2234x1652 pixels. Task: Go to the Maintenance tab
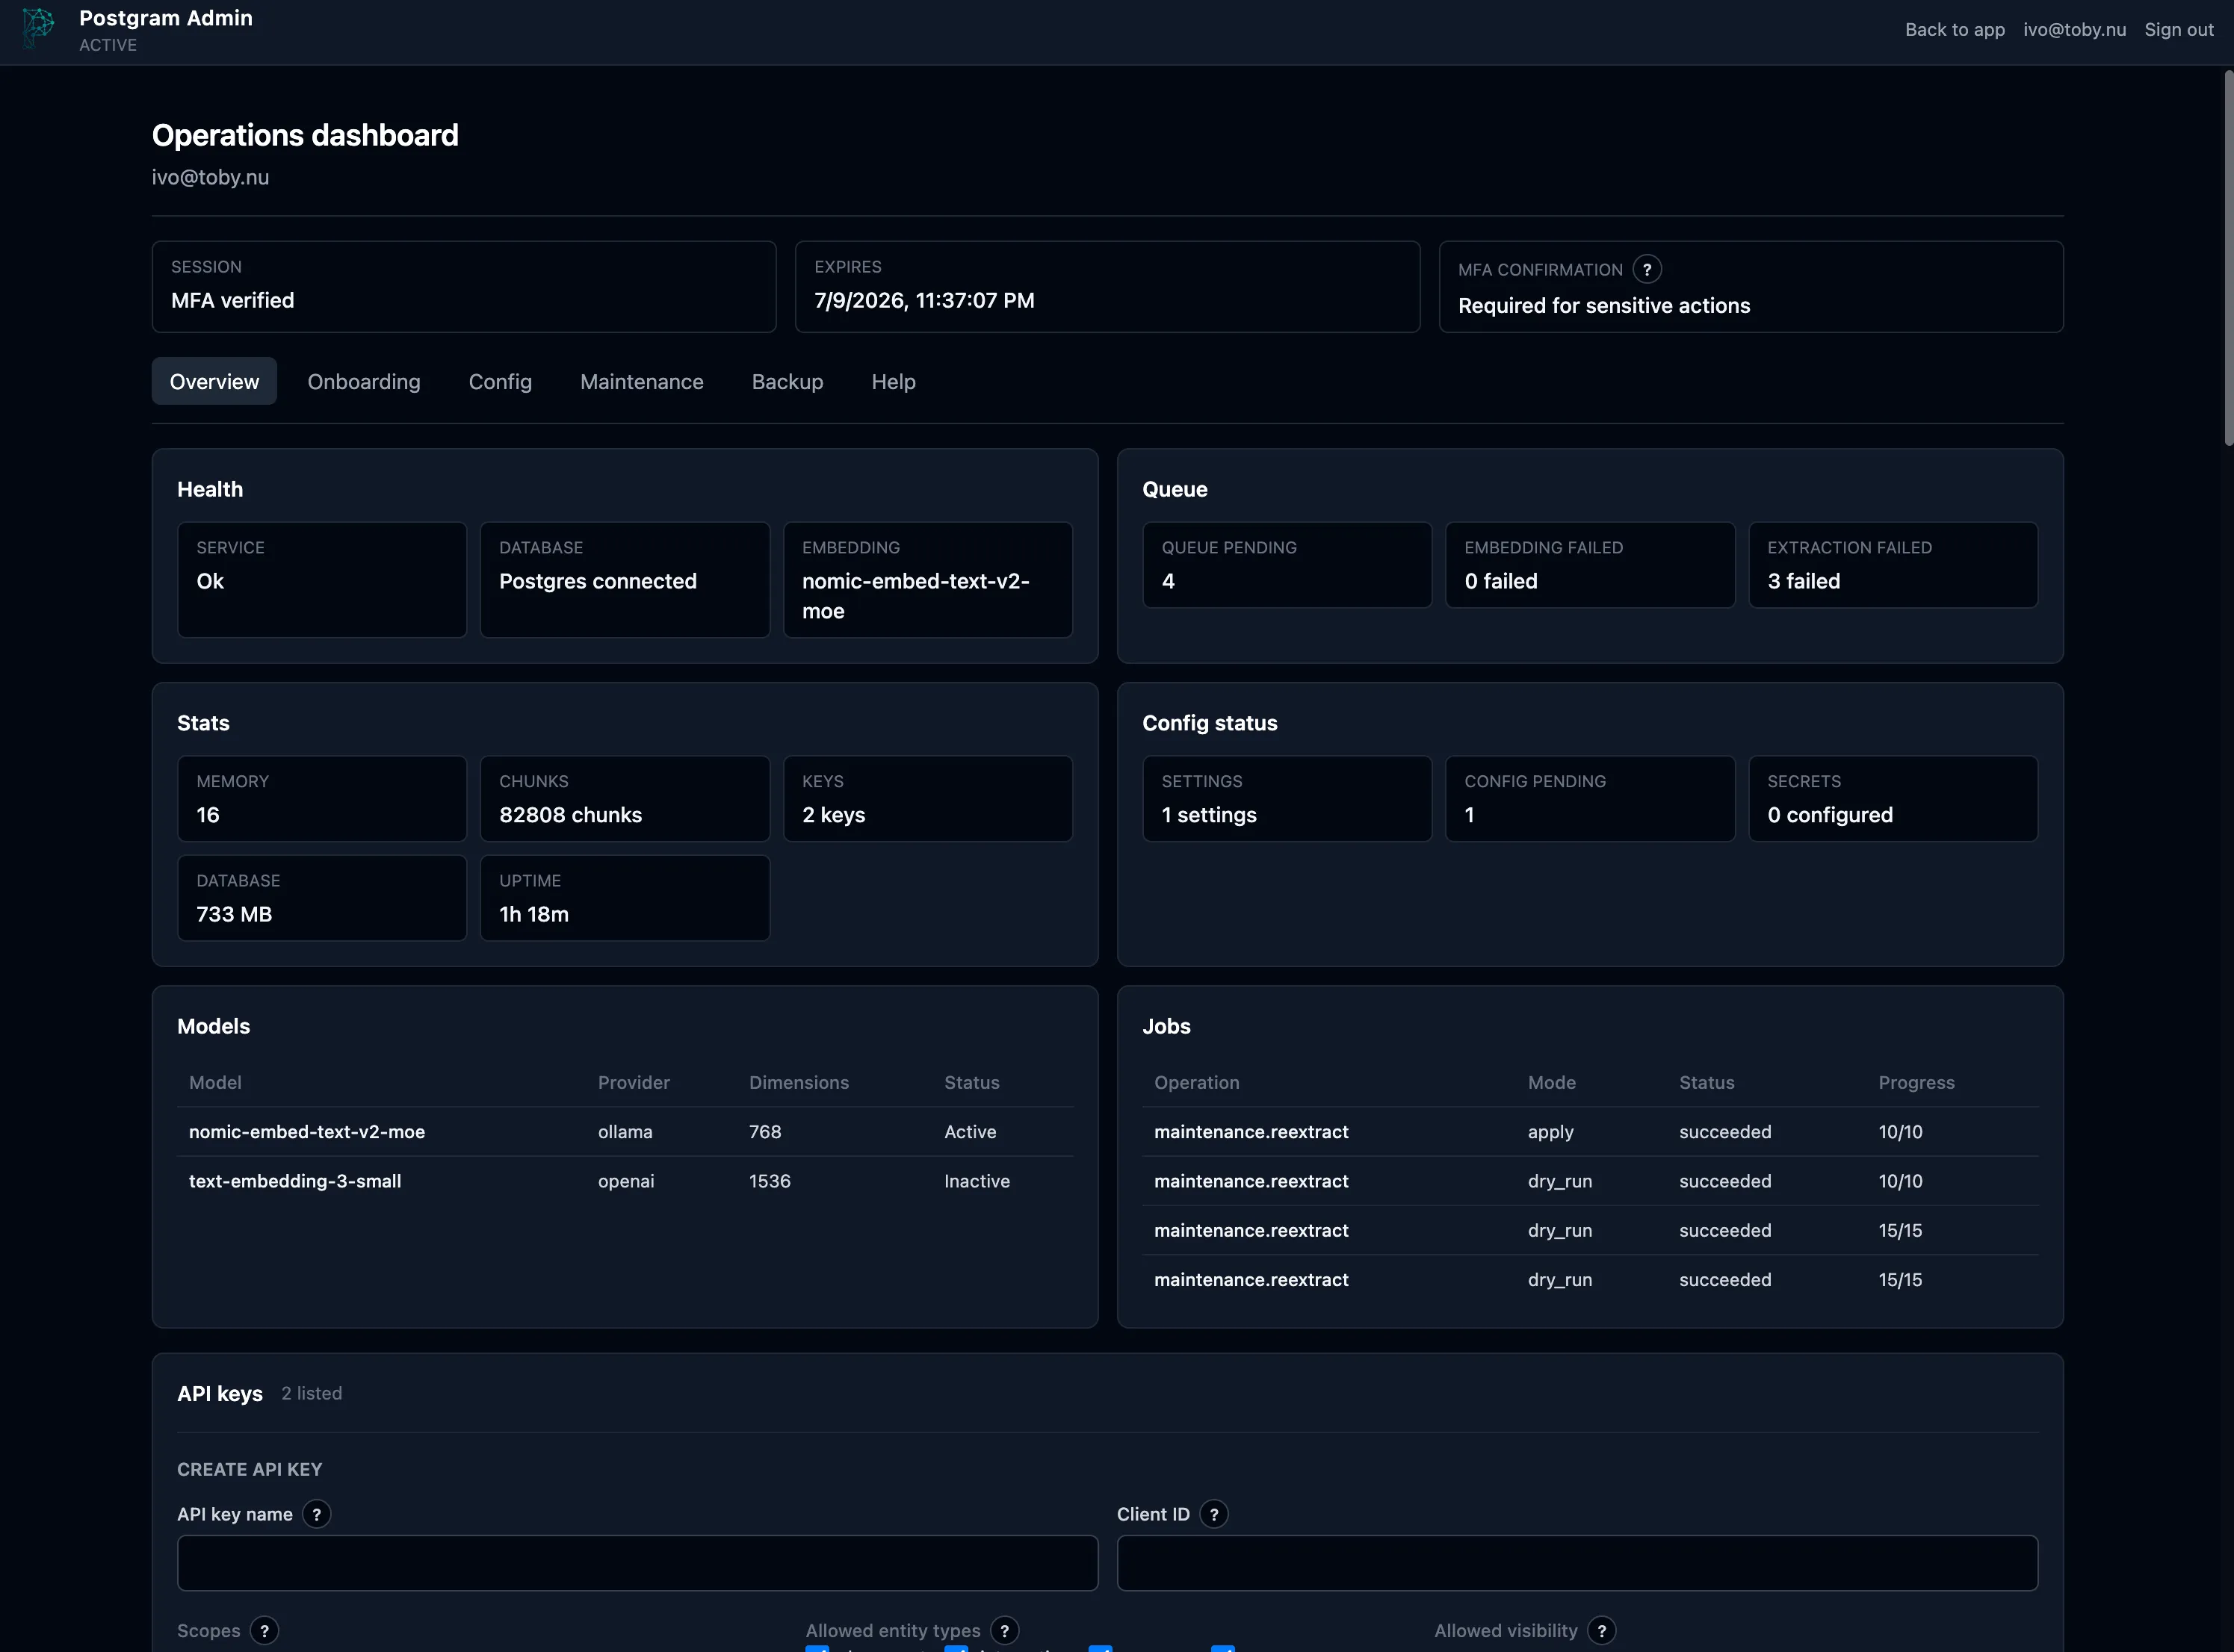pyautogui.click(x=643, y=381)
